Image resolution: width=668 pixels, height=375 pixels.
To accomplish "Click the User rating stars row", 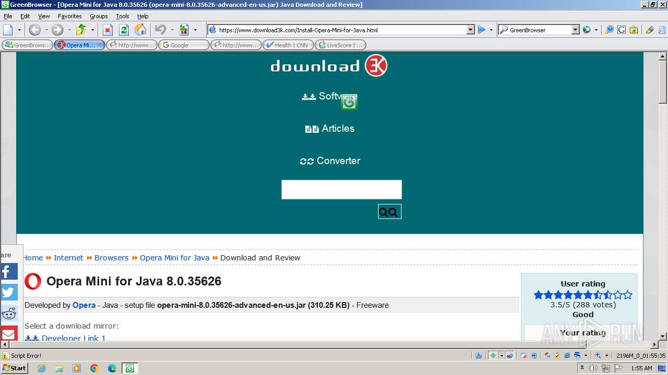I will coord(583,295).
